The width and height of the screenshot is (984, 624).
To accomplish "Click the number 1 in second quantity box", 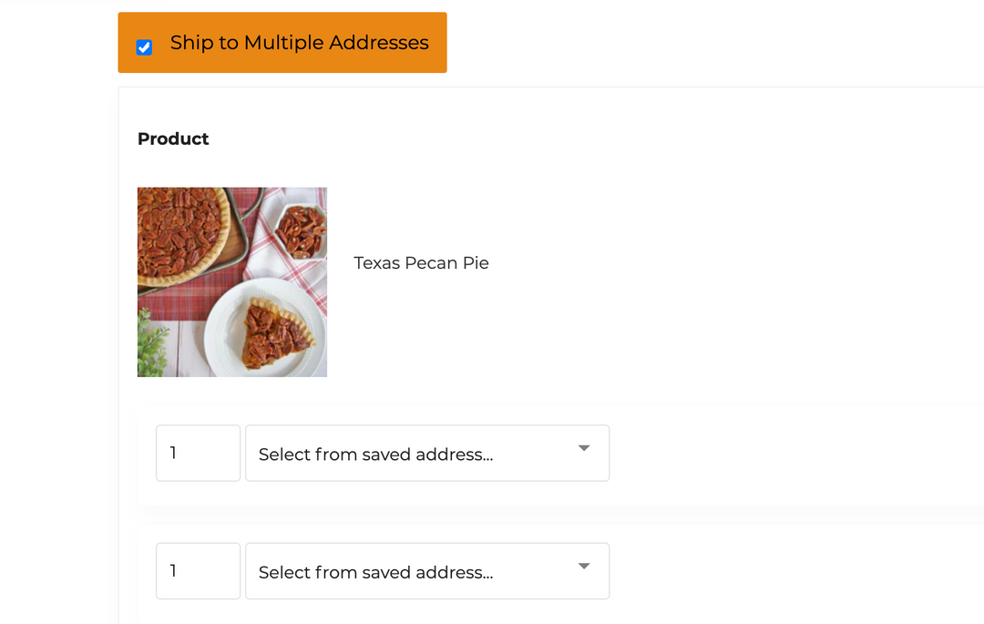I will point(173,571).
